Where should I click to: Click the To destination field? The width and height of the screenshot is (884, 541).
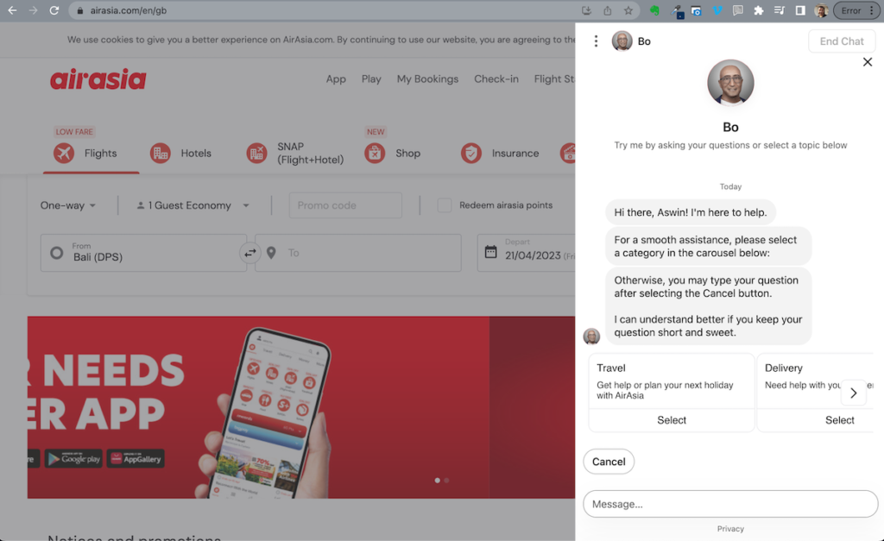point(358,253)
